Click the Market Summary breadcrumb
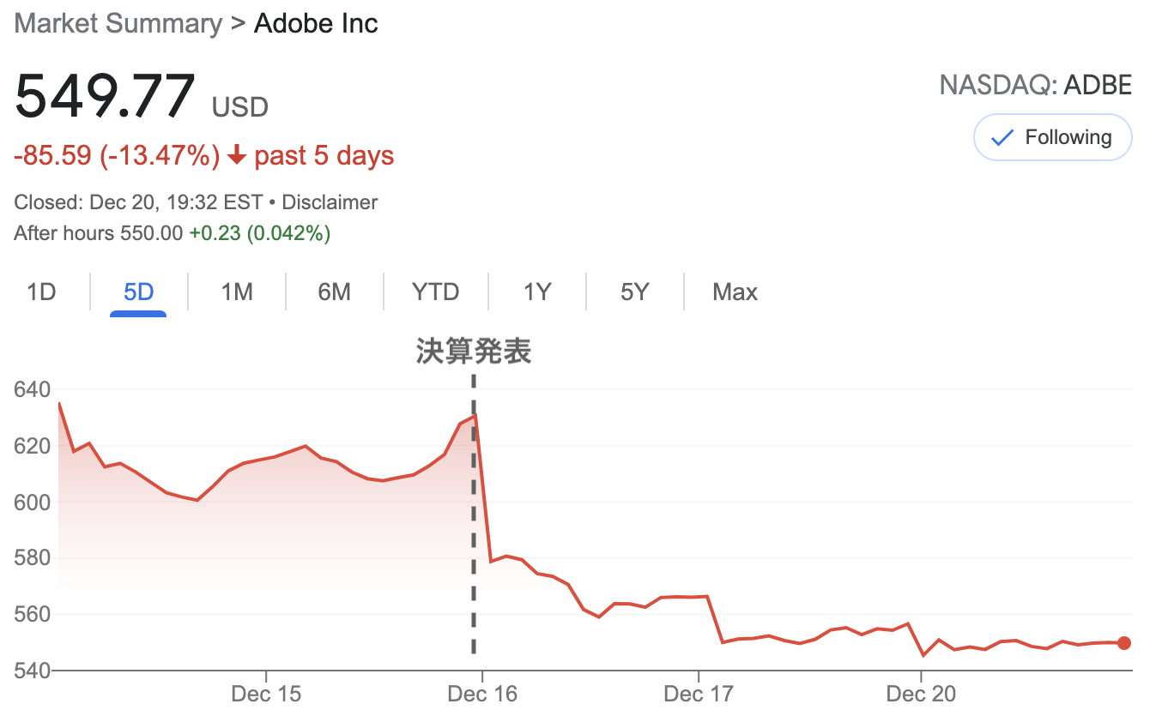This screenshot has width=1162, height=710. pos(118,23)
